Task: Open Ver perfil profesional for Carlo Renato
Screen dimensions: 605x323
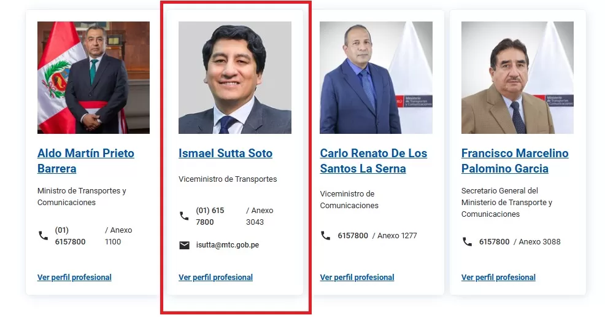Action: click(x=357, y=277)
